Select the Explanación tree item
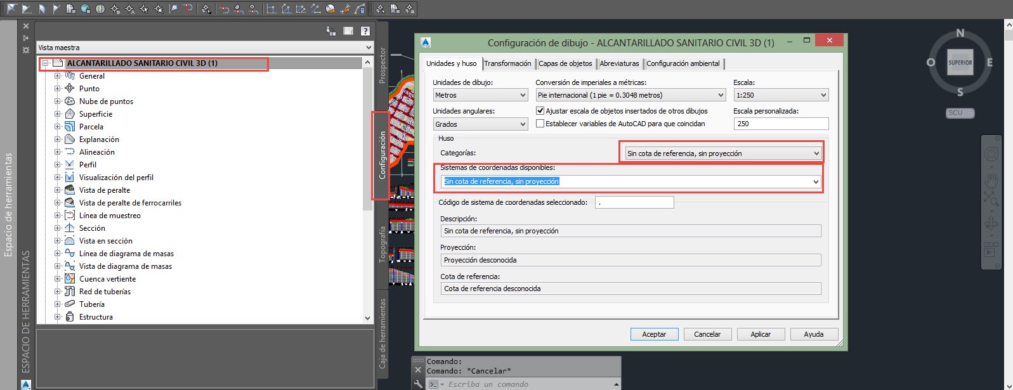Screen dimensions: 1013x390 point(99,140)
